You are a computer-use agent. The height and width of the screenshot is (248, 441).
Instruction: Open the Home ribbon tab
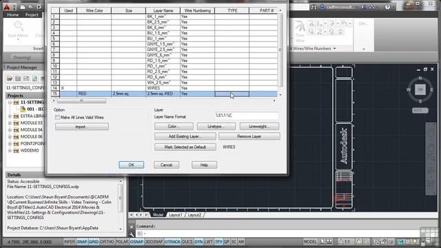13,15
